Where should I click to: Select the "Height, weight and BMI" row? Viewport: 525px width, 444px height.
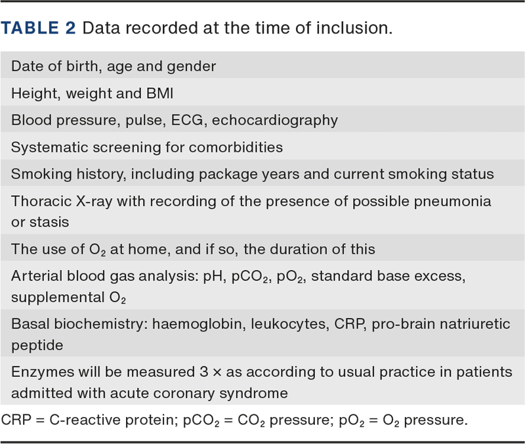coord(91,93)
